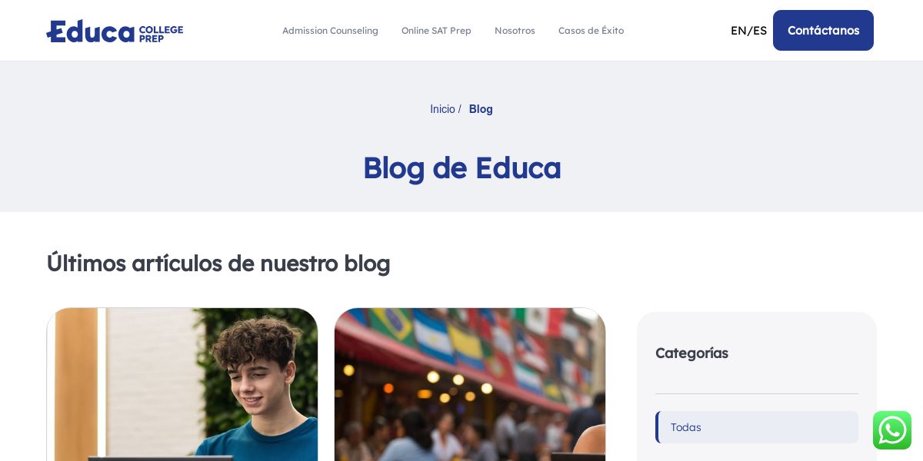Click the Contáctanos button
Viewport: 923px width, 461px height.
coord(823,31)
